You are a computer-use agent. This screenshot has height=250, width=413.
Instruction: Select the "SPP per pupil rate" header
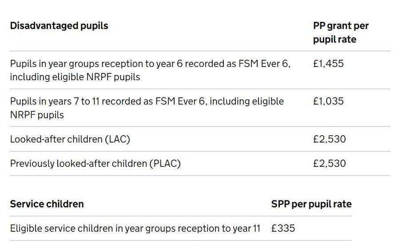click(x=311, y=204)
